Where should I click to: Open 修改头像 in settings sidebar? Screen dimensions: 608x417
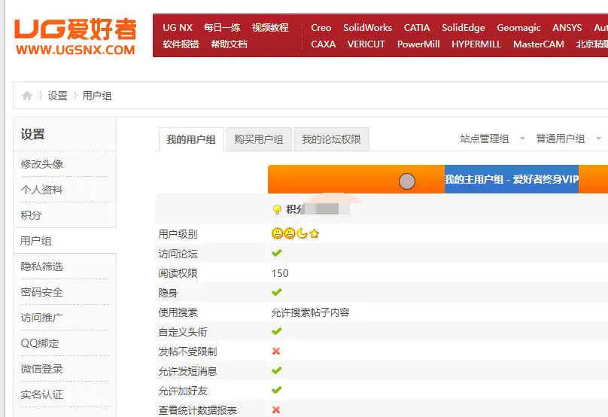tap(42, 164)
